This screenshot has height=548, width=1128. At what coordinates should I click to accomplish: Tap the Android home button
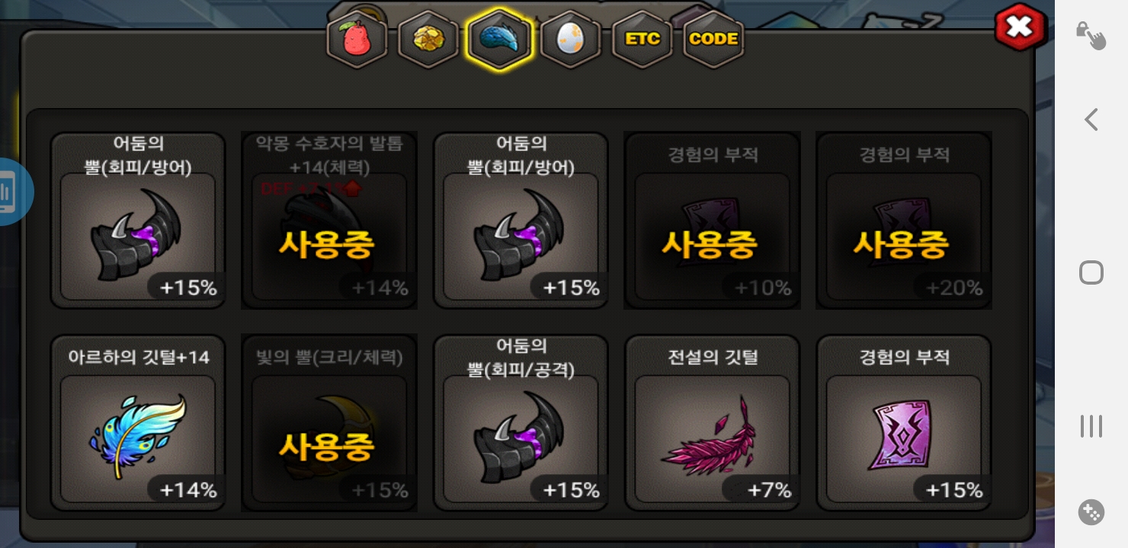tap(1091, 272)
